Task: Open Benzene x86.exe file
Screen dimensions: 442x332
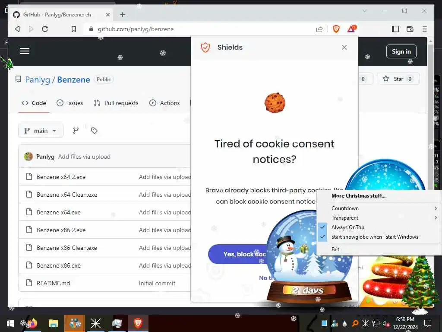Action: tap(59, 266)
